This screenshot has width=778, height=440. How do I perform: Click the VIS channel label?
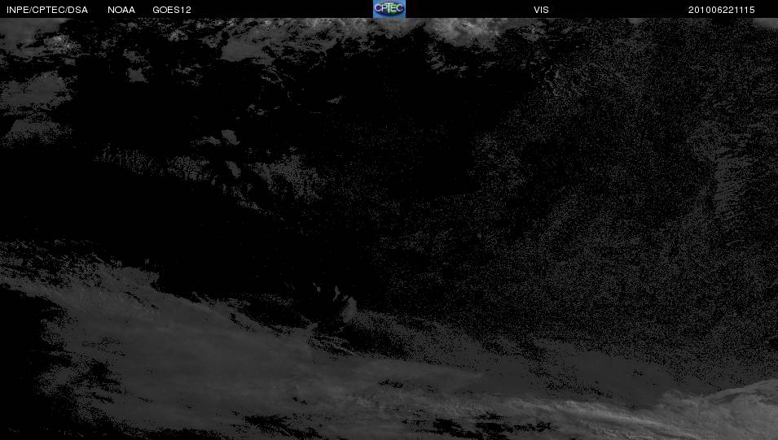tap(541, 10)
